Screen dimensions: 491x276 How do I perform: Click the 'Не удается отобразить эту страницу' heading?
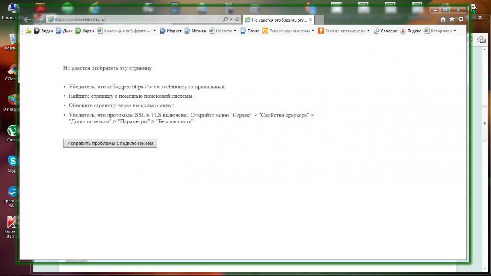click(x=107, y=68)
